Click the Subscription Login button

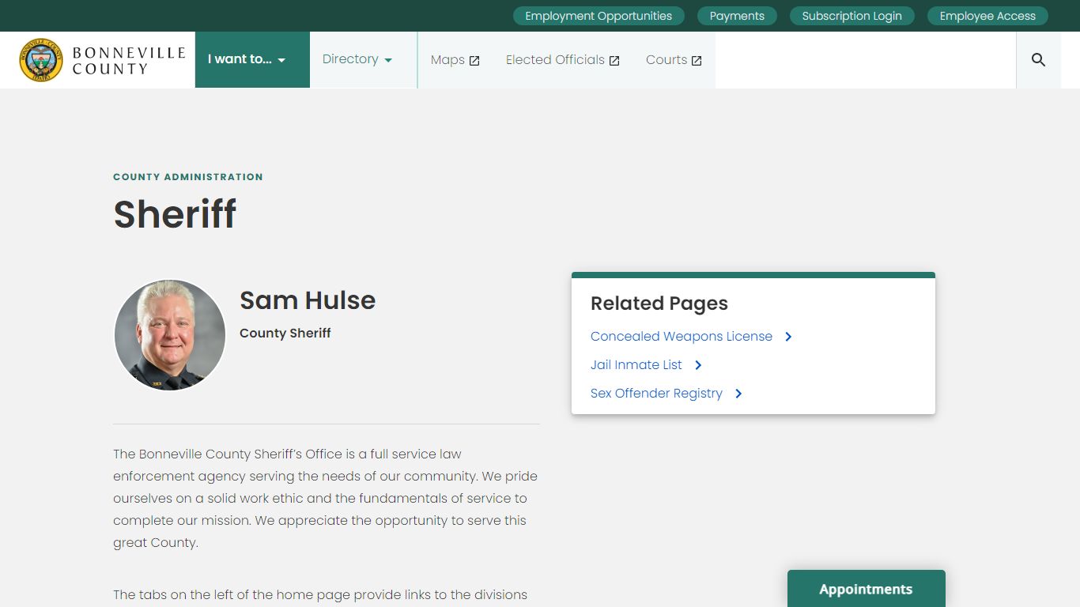coord(852,16)
